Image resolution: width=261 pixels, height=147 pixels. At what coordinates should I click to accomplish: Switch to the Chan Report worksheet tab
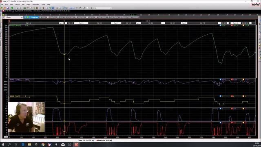(113, 17)
